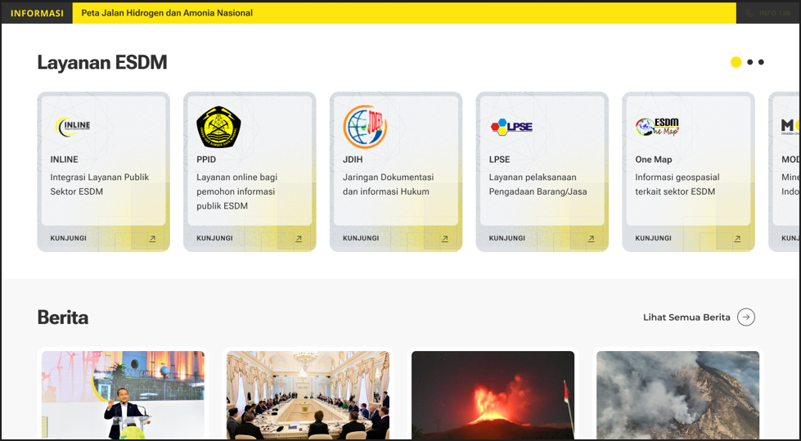Viewport: 801px width, 441px height.
Task: Open the arrow icon on JDIH card
Action: tap(445, 239)
